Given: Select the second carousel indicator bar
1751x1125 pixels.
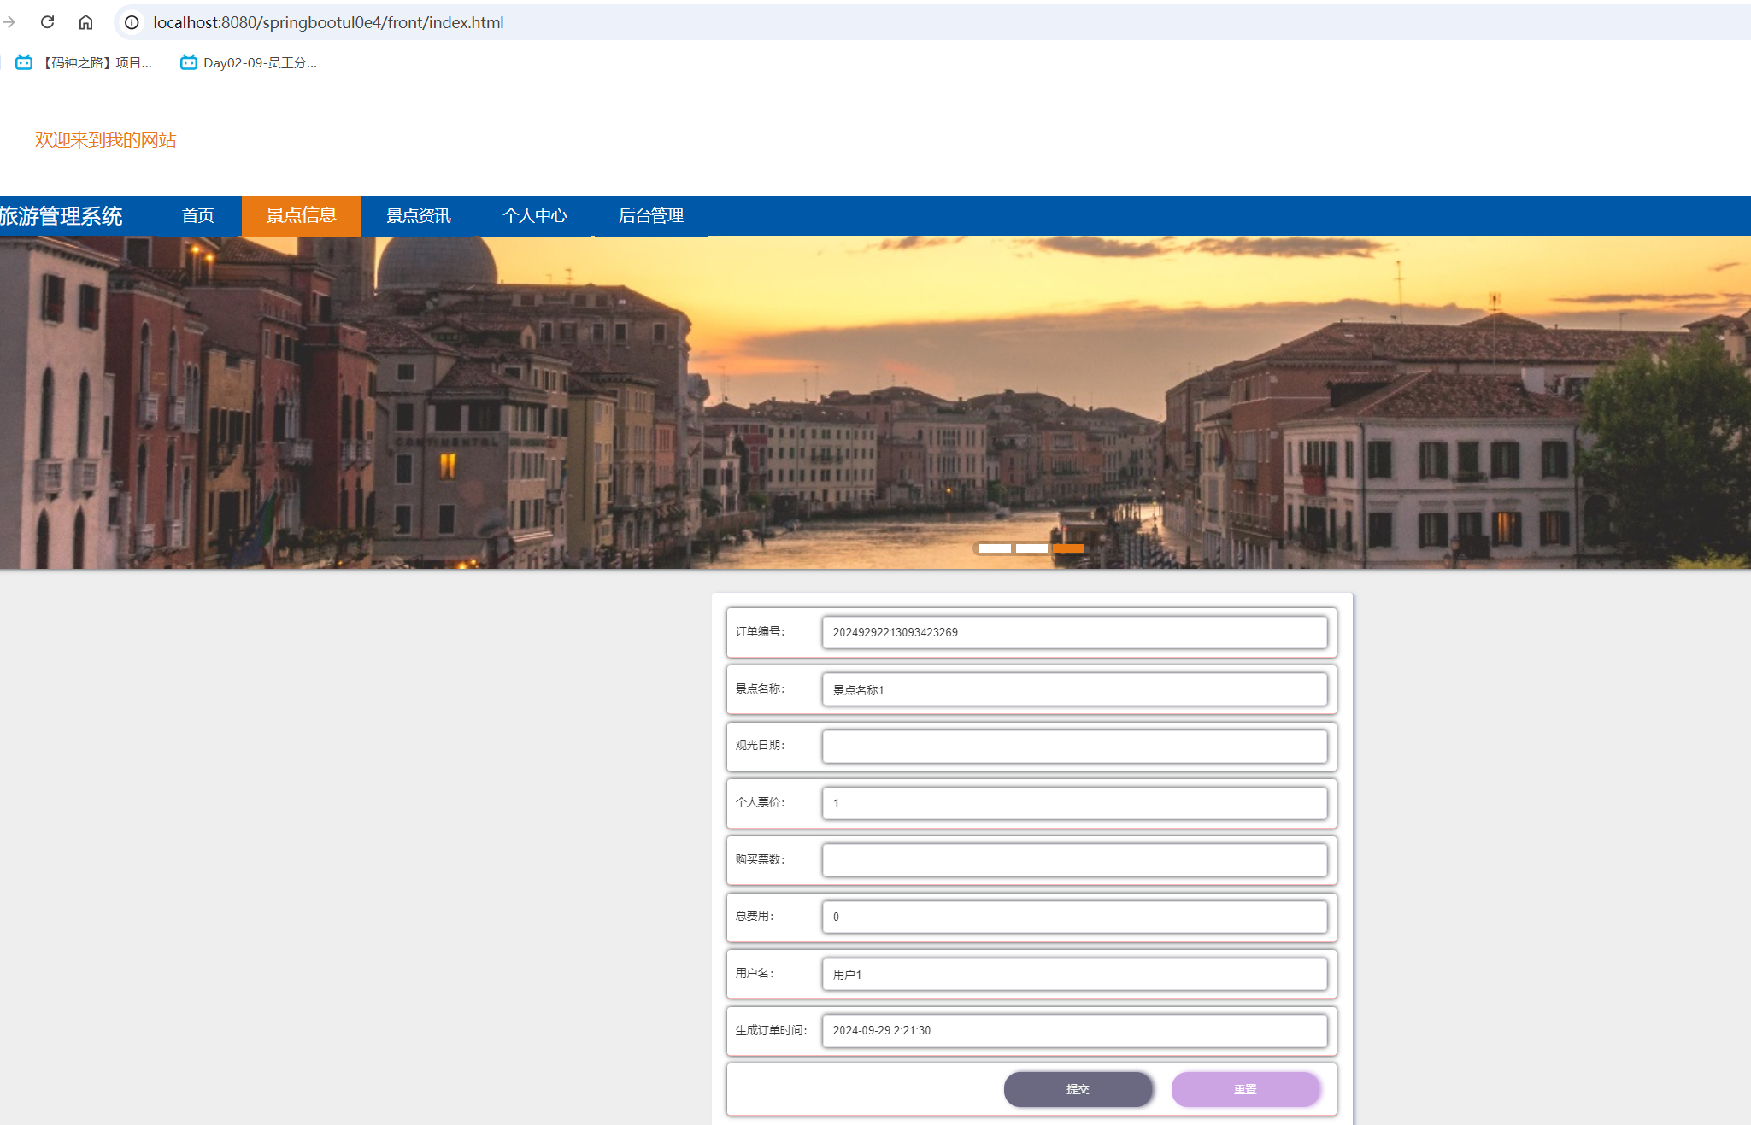Looking at the screenshot, I should coord(1031,548).
